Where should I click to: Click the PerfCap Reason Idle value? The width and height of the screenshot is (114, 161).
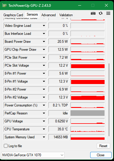59,113
